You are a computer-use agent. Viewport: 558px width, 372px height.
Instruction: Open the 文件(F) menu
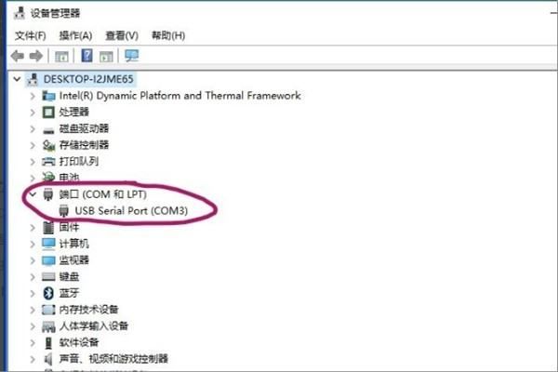click(x=31, y=35)
